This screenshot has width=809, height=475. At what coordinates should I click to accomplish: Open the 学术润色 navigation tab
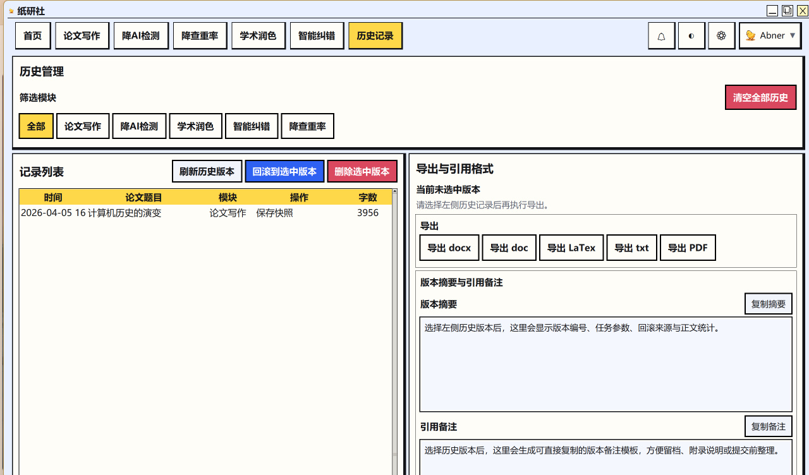[x=258, y=36]
